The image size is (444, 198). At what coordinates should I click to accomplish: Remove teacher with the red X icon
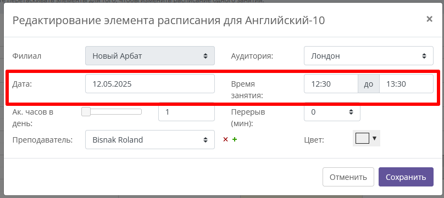(225, 139)
